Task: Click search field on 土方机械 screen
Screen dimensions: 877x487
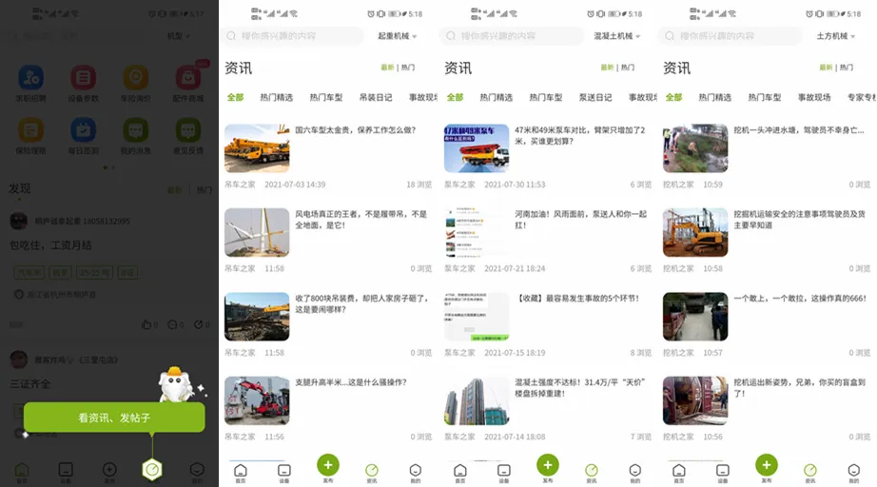Action: [x=730, y=36]
